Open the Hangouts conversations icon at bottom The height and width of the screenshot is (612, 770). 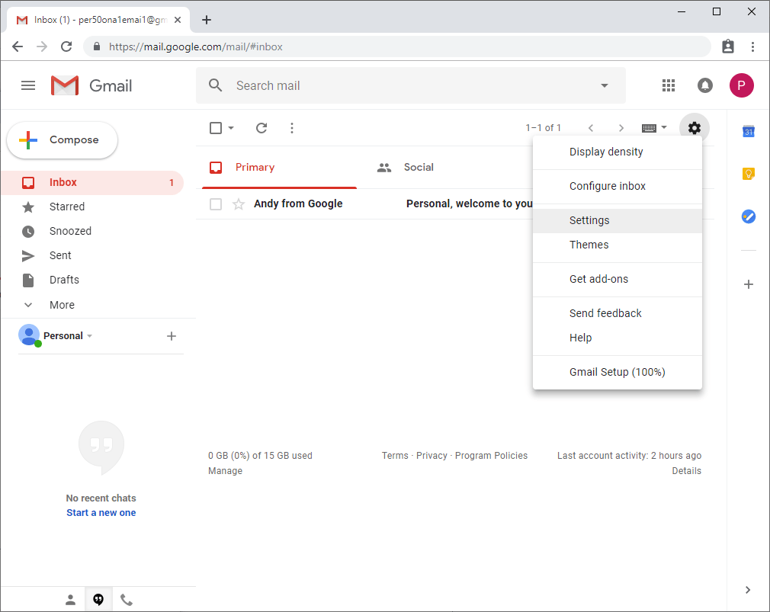coord(98,600)
